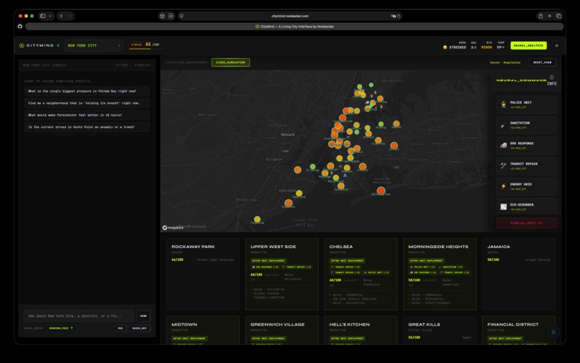Open the NEW YORK CITY city dropdown

pos(94,45)
